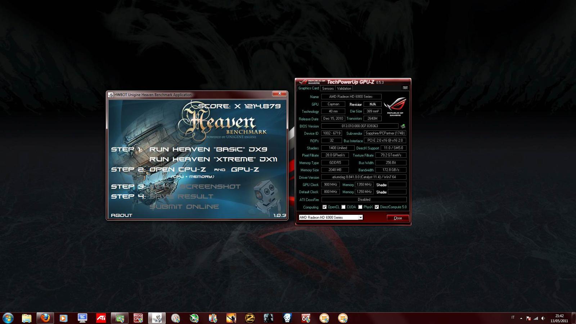
Task: Click Submit Online in Heaven app
Action: (x=184, y=207)
